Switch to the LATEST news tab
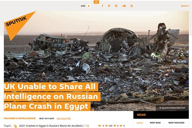Image resolution: width=192 pixels, height=128 pixels. click(x=140, y=123)
